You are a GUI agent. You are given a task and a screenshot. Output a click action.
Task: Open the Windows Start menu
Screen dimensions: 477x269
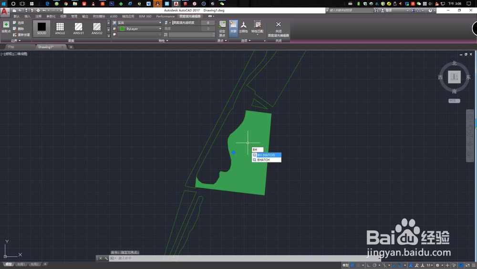(x=4, y=4)
